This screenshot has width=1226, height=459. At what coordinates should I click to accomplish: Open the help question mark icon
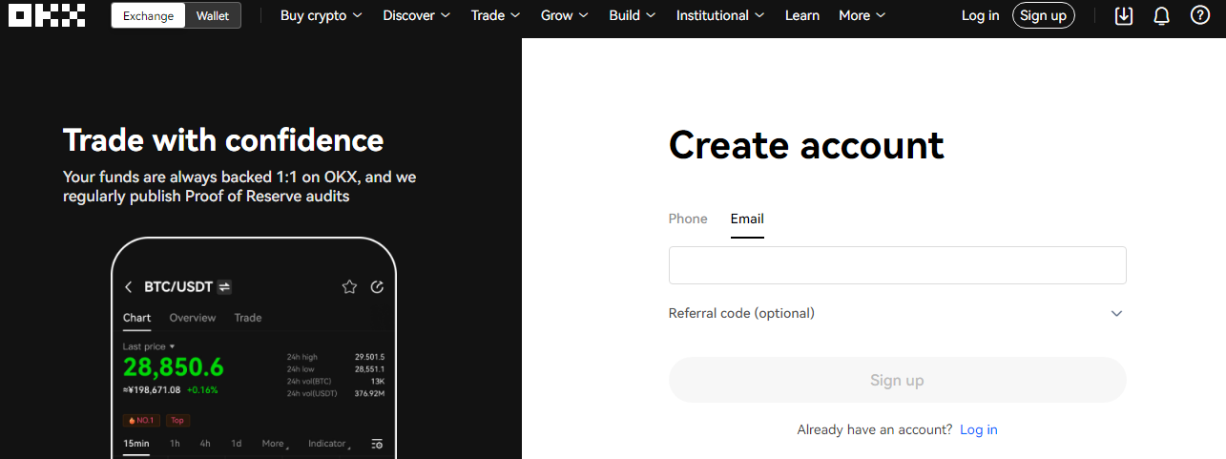click(1200, 15)
